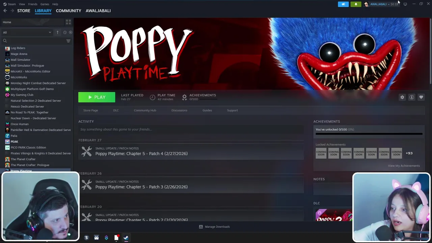432x243 pixels.
Task: Show game info icon for Poppy Playtime
Action: click(412, 97)
